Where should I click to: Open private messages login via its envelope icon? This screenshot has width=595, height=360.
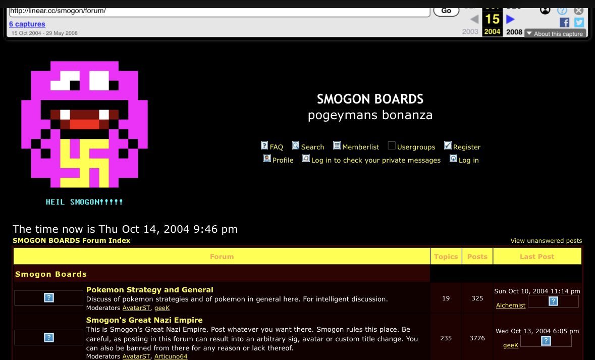(306, 159)
